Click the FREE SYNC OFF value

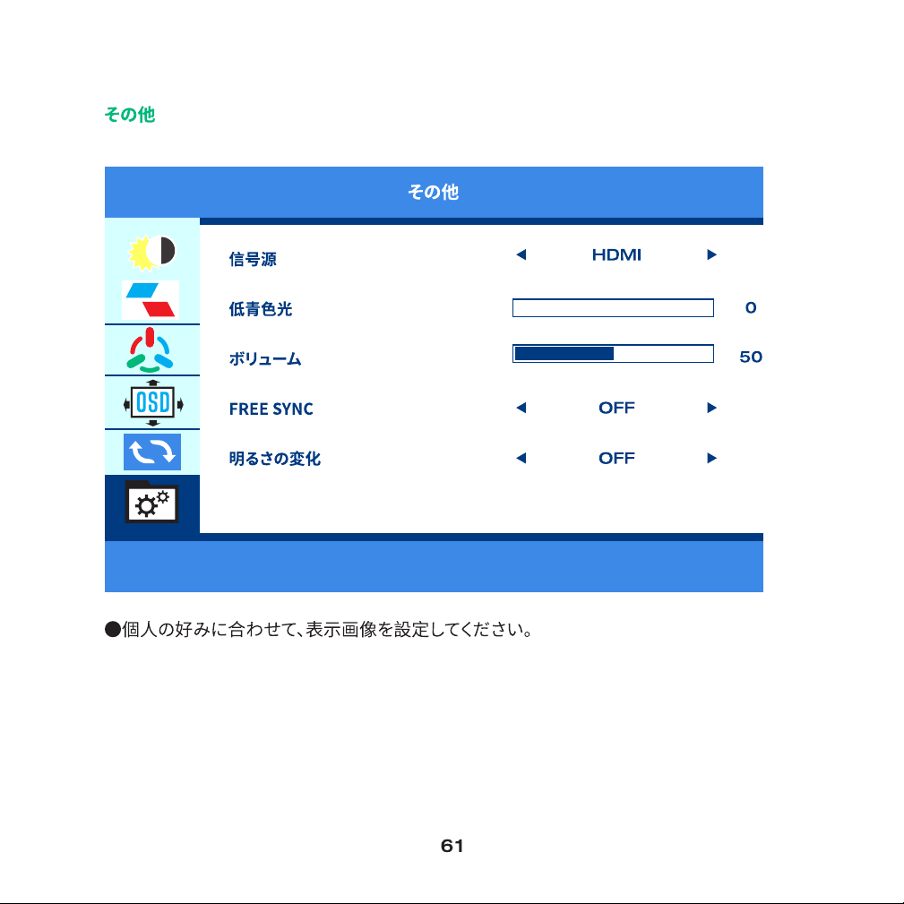coord(616,409)
